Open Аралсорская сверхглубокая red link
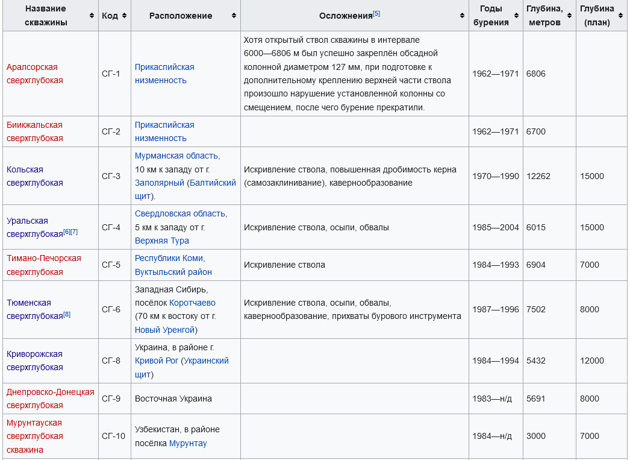 tap(34, 74)
